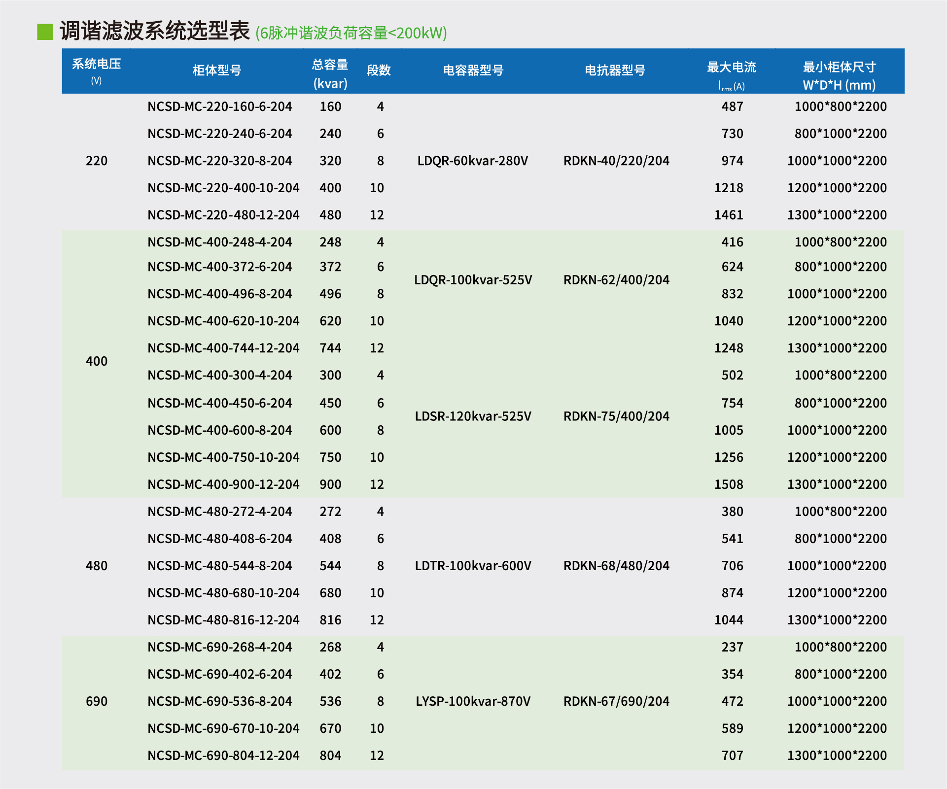Select cell NCSD-MC-480-544-8-204
947x789 pixels.
220,566
